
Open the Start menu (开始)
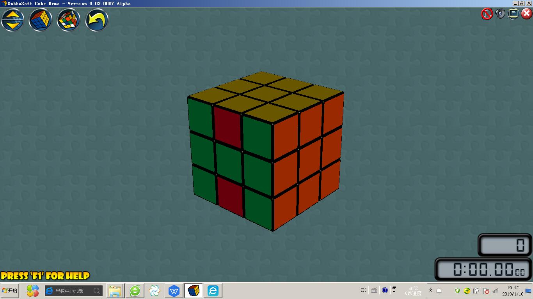tap(10, 290)
